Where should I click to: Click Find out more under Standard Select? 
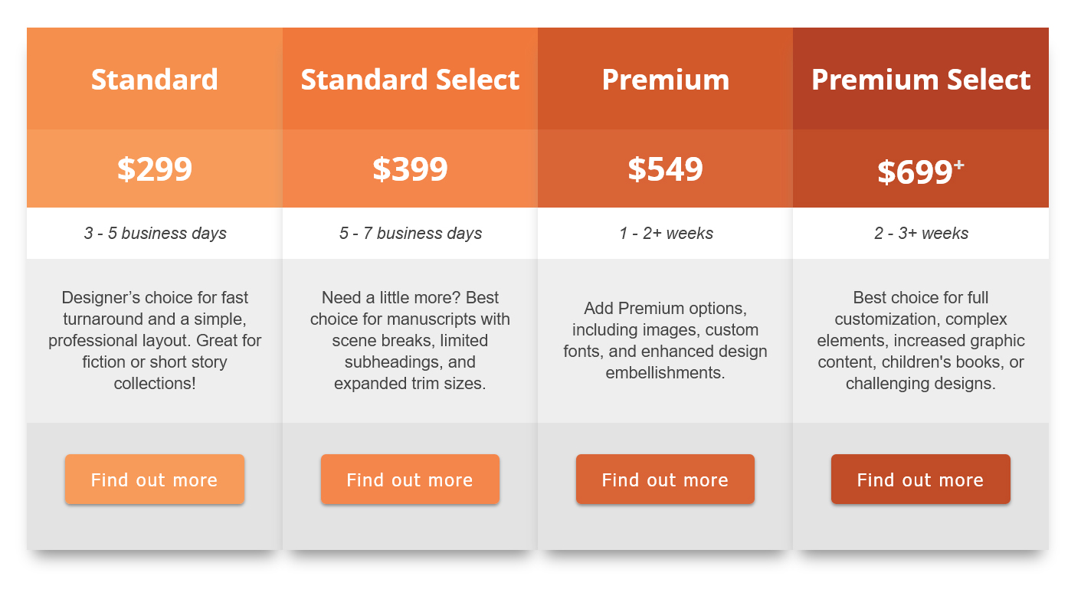coord(410,479)
